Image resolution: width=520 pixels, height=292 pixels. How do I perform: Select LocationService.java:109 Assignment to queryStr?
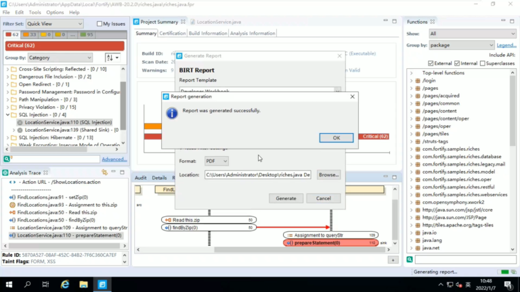pyautogui.click(x=72, y=228)
